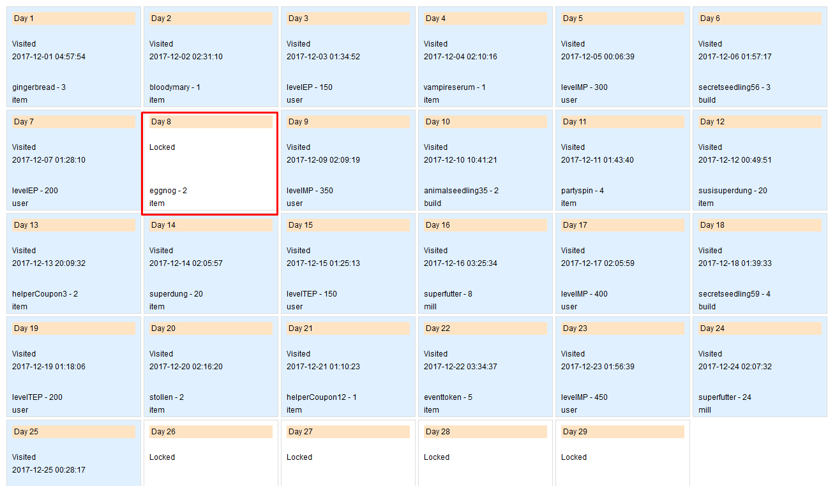Select the Day 22 eventtoken reward text
The image size is (835, 486).
[x=448, y=397]
